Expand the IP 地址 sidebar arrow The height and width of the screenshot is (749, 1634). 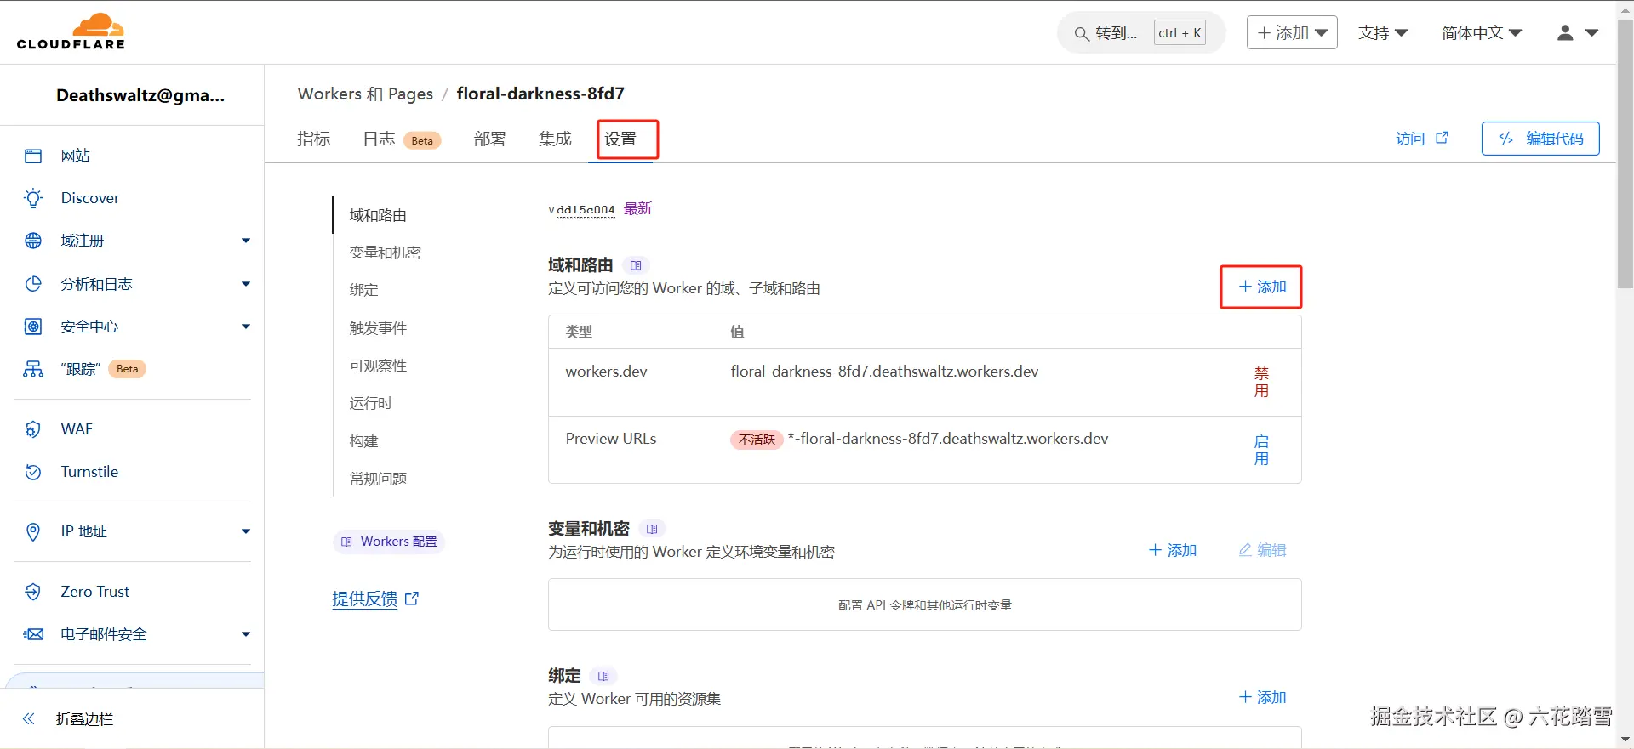pos(246,531)
